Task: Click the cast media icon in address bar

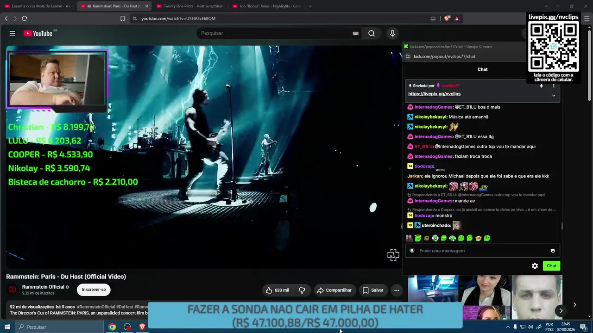Action: tap(433, 18)
